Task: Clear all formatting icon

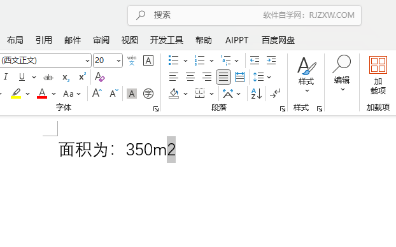Action: pyautogui.click(x=99, y=77)
